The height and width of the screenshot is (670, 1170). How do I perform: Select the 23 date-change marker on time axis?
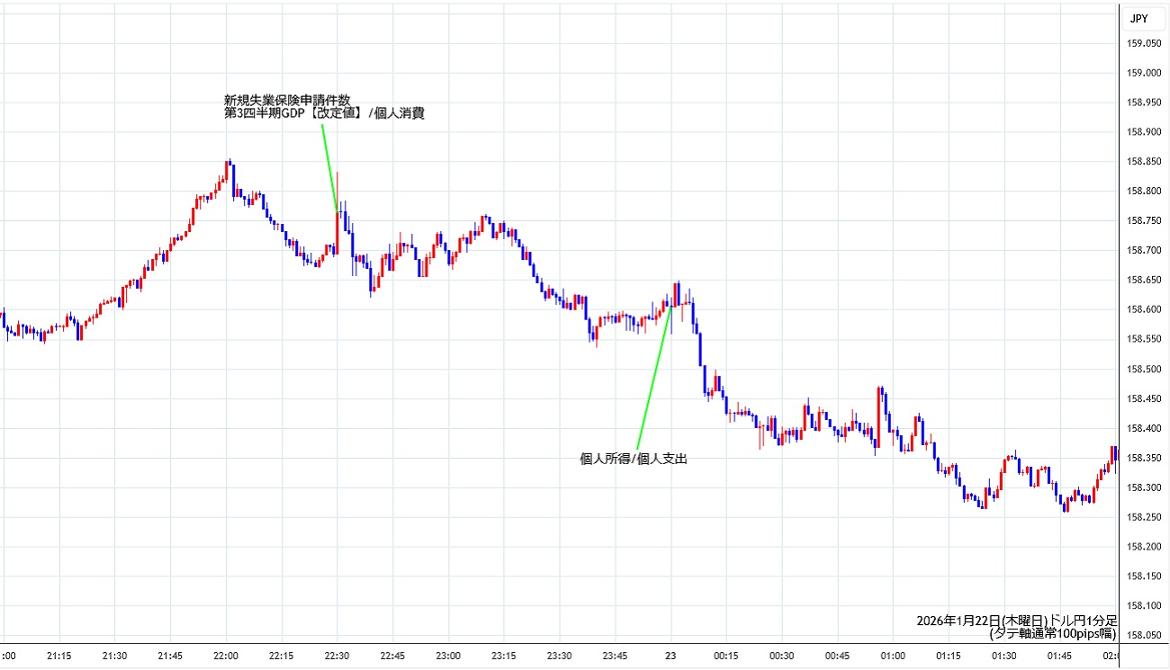670,656
